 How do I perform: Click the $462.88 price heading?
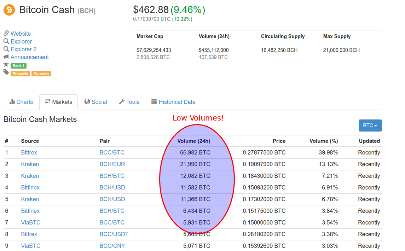point(151,10)
